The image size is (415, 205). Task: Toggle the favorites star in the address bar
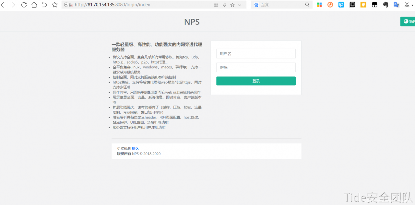232,5
